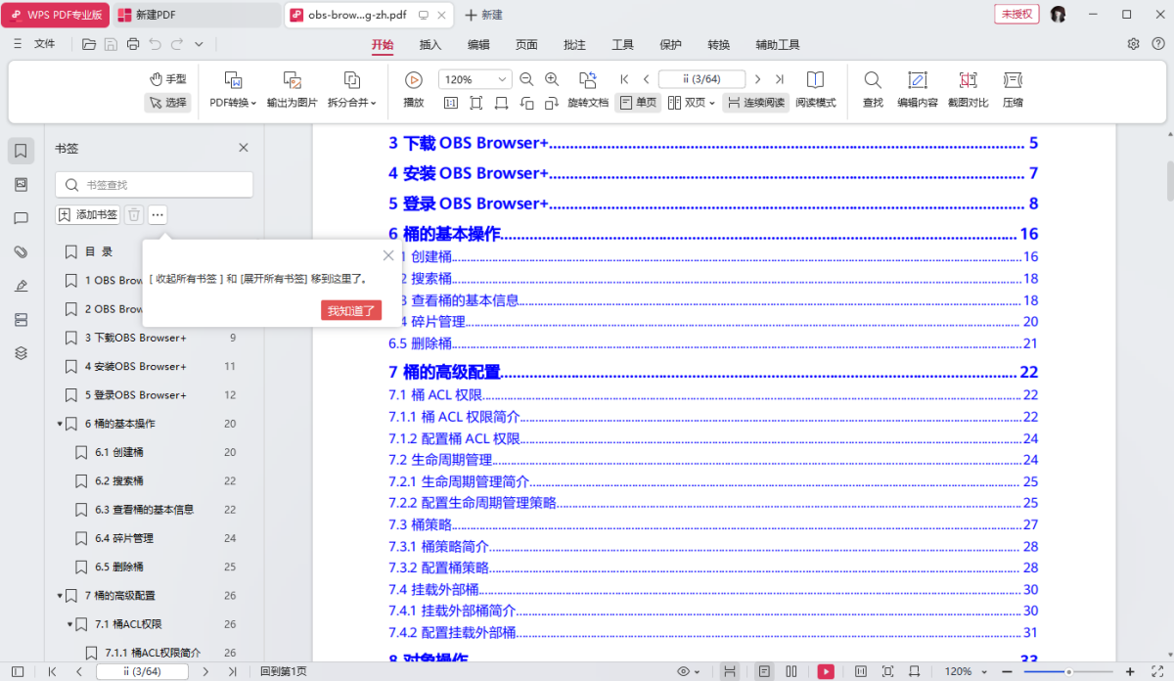Open the 转换 ribbon tab
This screenshot has width=1174, height=681.
(x=719, y=44)
